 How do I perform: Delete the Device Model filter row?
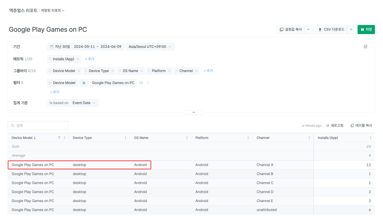point(148,83)
